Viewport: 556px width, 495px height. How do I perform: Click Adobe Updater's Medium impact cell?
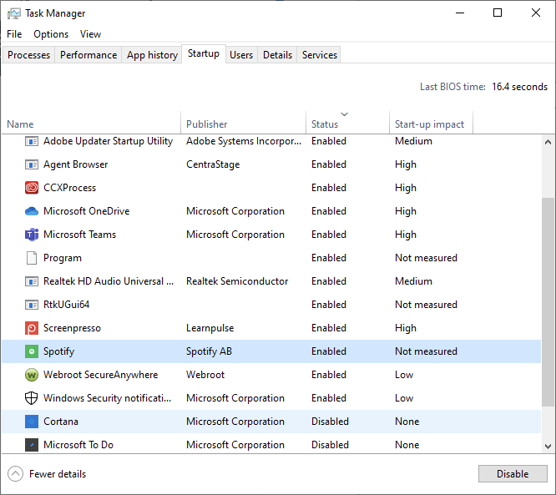coord(413,141)
